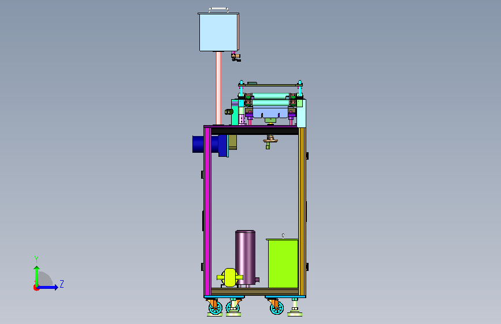Select the lime green box inside the frame
Viewport: 501px width, 324px height.
point(283,263)
